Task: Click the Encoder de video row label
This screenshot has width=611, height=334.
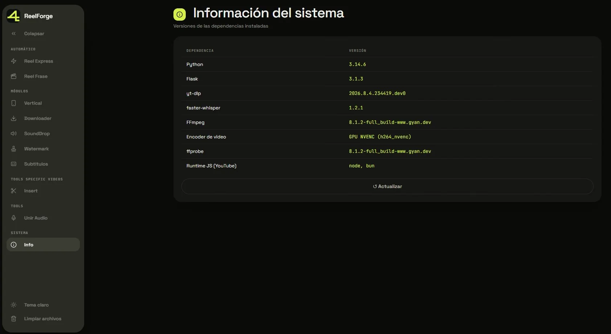Action: (x=206, y=137)
